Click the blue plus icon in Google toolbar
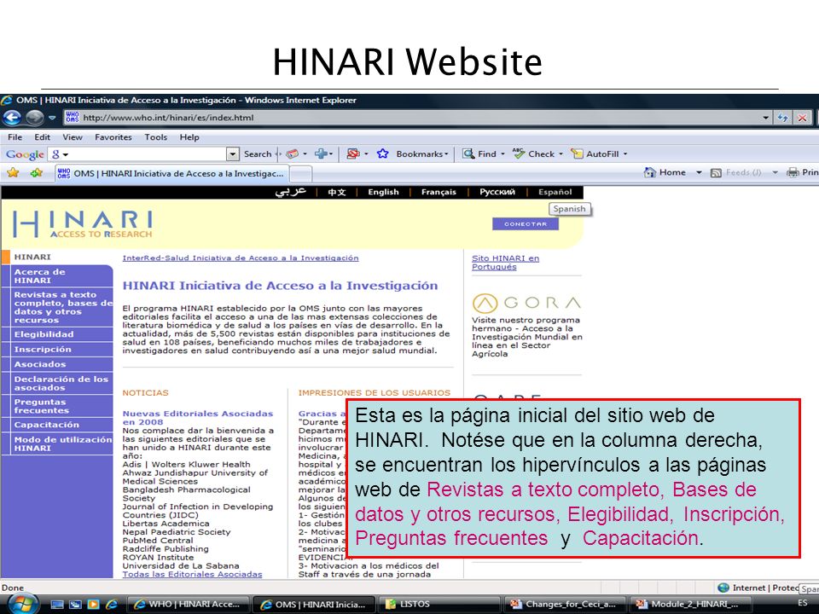Screen dimensions: 819x614 (321, 153)
